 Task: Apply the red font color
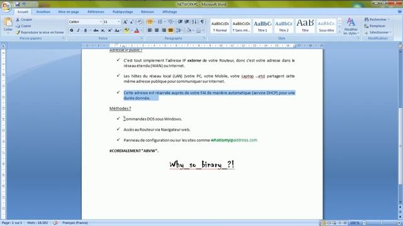coord(137,30)
